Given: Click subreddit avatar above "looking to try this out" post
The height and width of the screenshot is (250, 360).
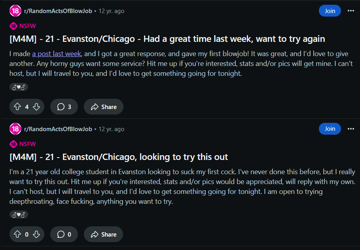Looking at the screenshot, I should [x=15, y=129].
